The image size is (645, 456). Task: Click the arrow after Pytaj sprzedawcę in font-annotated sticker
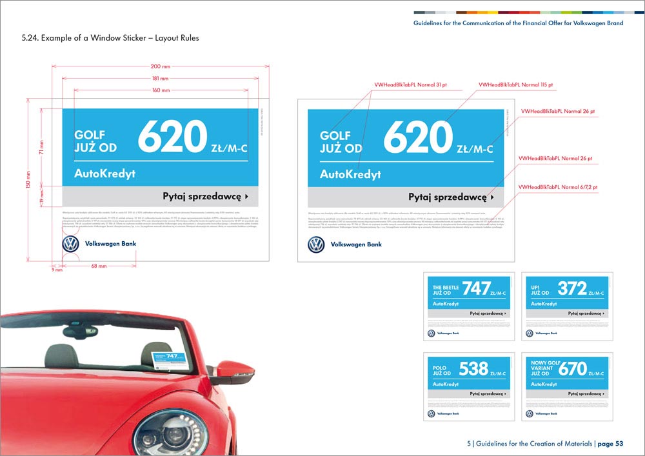pyautogui.click(x=492, y=197)
